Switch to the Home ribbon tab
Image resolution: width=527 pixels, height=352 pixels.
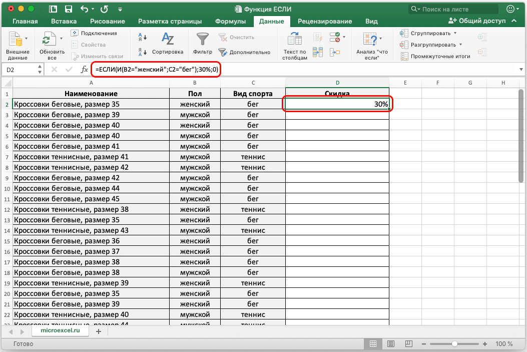(x=25, y=22)
